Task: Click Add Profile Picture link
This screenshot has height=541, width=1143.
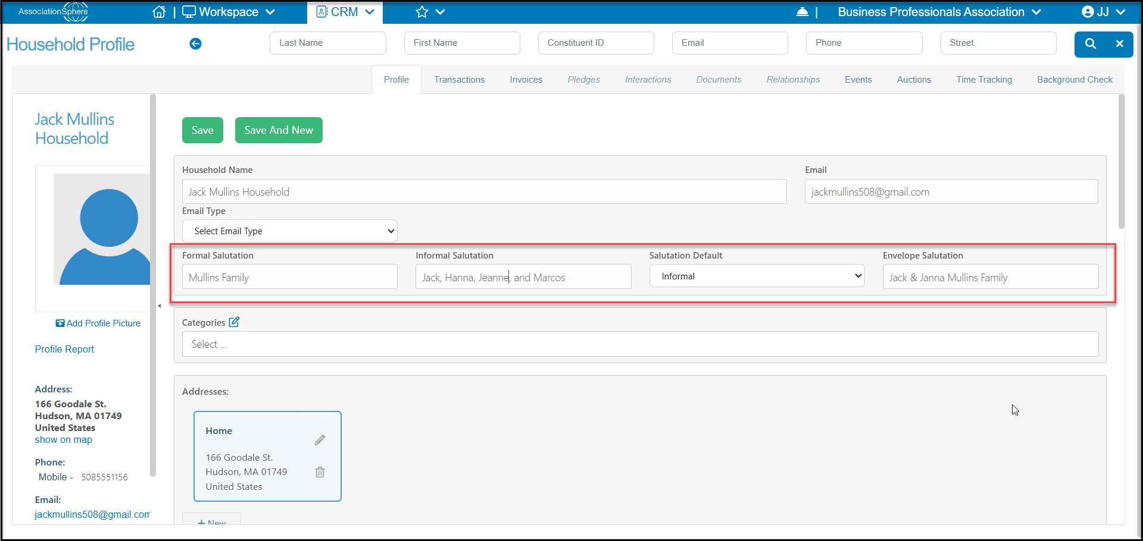Action: tap(98, 323)
